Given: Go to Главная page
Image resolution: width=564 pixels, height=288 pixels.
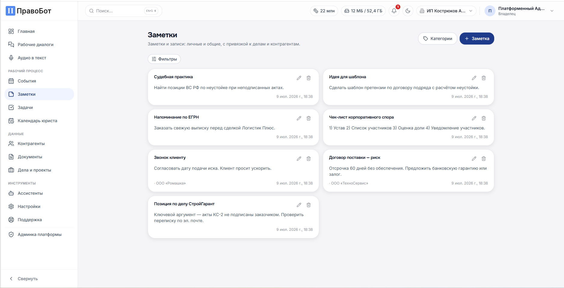Looking at the screenshot, I should 39,31.
